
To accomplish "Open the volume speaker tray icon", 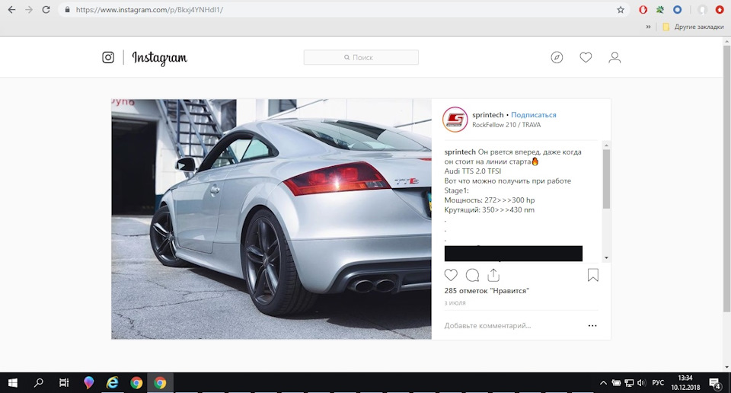I will point(641,383).
